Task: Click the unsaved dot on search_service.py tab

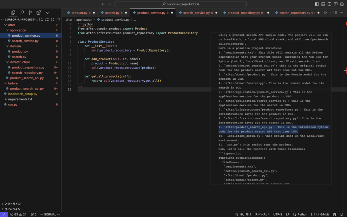Action: [216, 13]
